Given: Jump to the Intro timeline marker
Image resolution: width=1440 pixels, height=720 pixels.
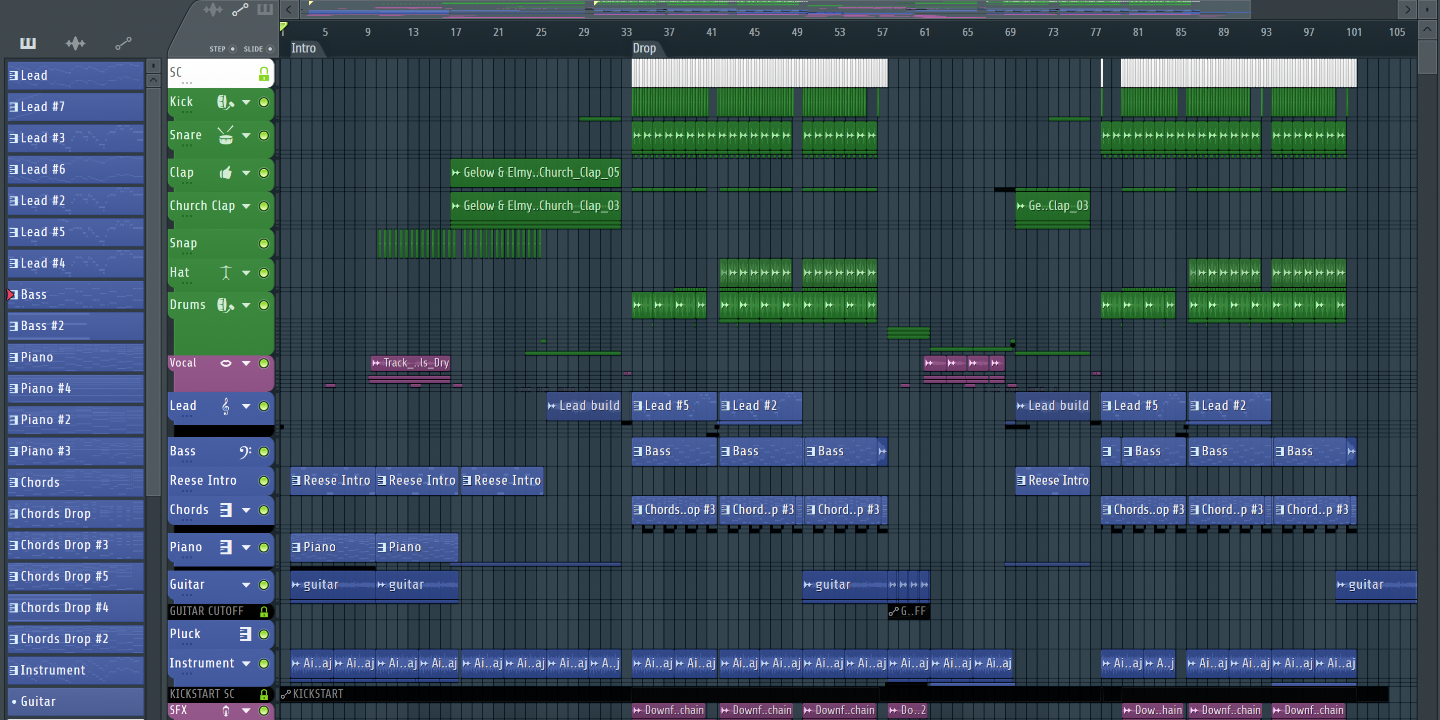Looking at the screenshot, I should 303,48.
